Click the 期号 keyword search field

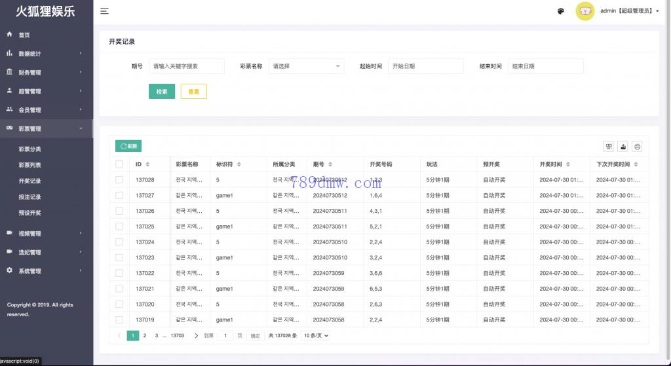[186, 66]
